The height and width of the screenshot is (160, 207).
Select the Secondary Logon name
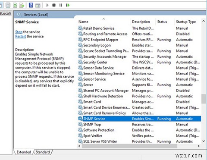coord(97,45)
